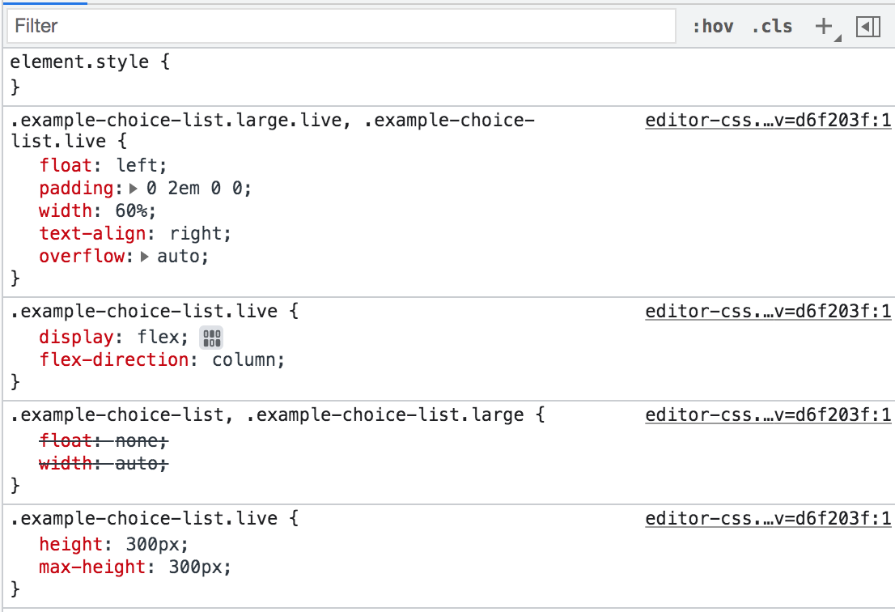Click the flex-direction property name
This screenshot has height=612, width=895.
(x=114, y=359)
